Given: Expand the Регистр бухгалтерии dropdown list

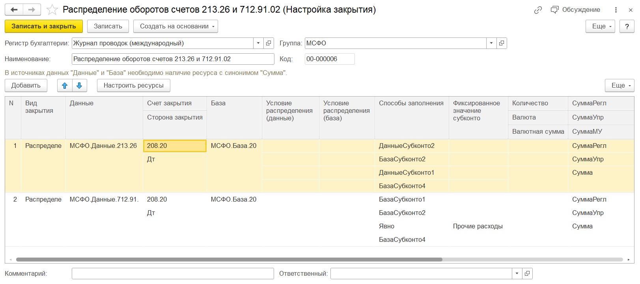Looking at the screenshot, I should pos(258,43).
